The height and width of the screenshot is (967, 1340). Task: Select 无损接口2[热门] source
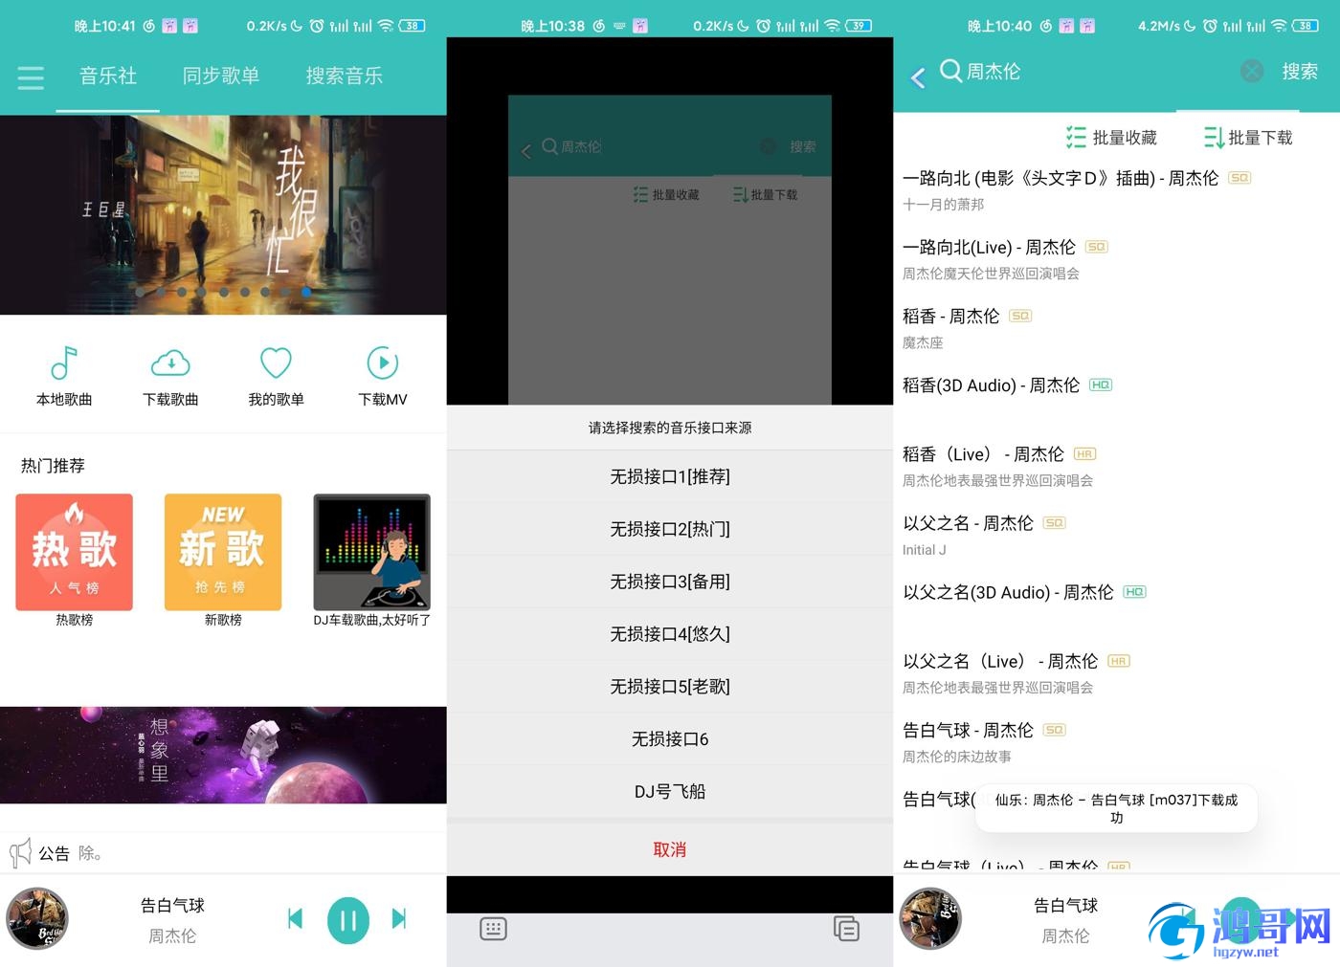(670, 529)
